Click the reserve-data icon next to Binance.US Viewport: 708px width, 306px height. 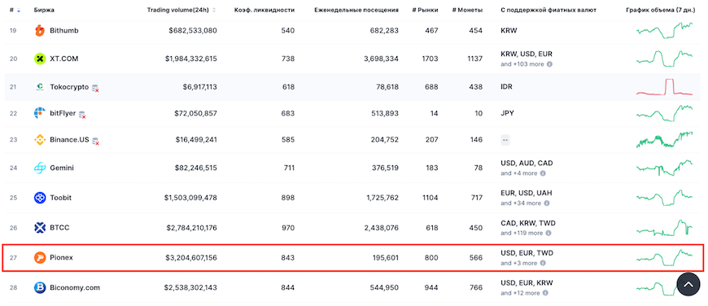95,142
